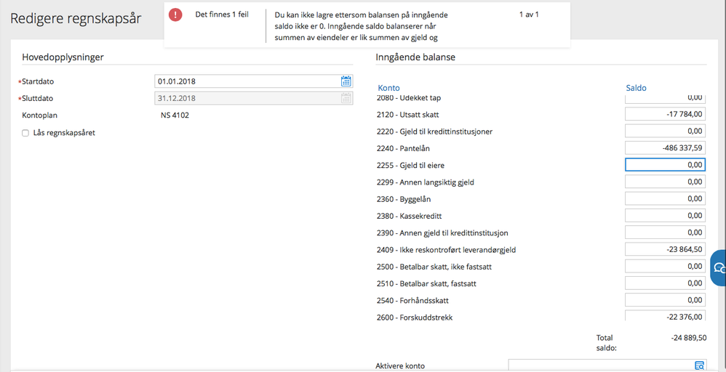This screenshot has height=372, width=726.
Task: Open the disabled Sluttdato calendar icon
Action: [x=346, y=98]
